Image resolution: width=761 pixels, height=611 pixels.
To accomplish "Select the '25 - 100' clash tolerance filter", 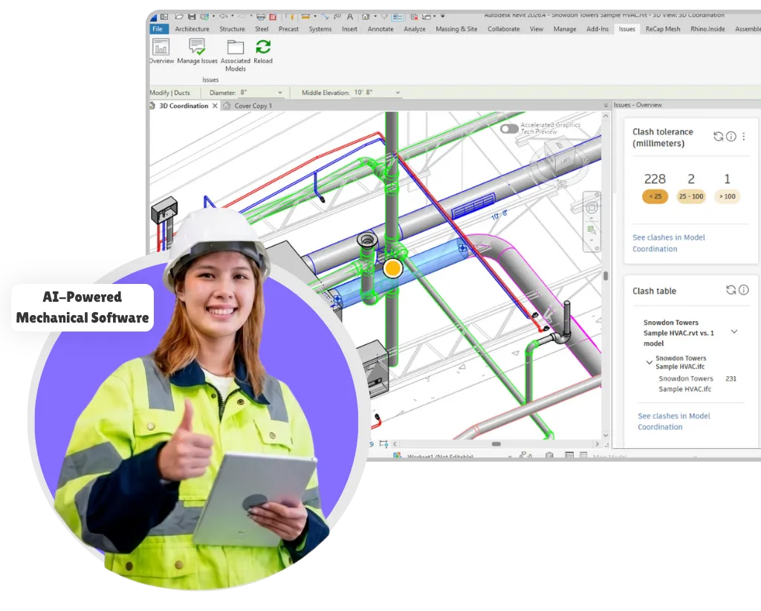I will click(x=691, y=196).
